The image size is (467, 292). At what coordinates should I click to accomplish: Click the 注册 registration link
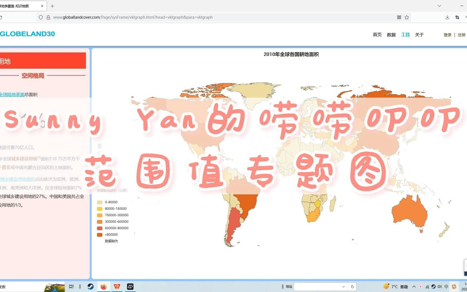coord(462,35)
